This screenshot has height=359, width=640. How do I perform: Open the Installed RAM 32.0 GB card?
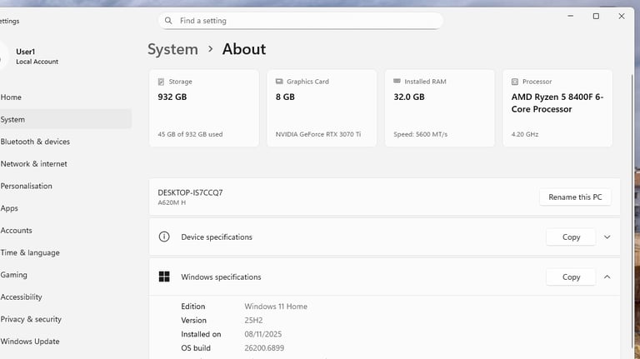click(x=440, y=108)
